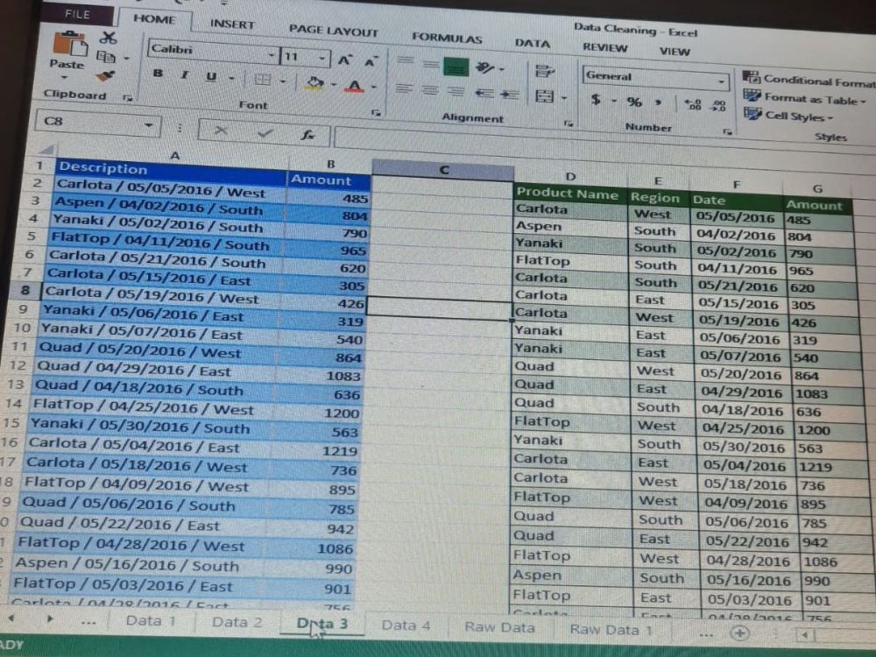876x657 pixels.
Task: Apply Percent Style format
Action: point(634,102)
